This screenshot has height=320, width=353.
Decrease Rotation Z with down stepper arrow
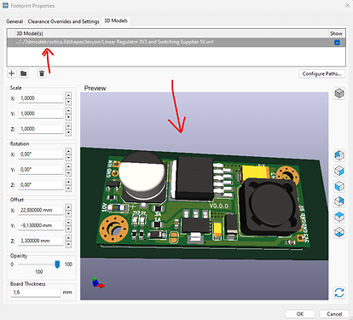coord(68,188)
